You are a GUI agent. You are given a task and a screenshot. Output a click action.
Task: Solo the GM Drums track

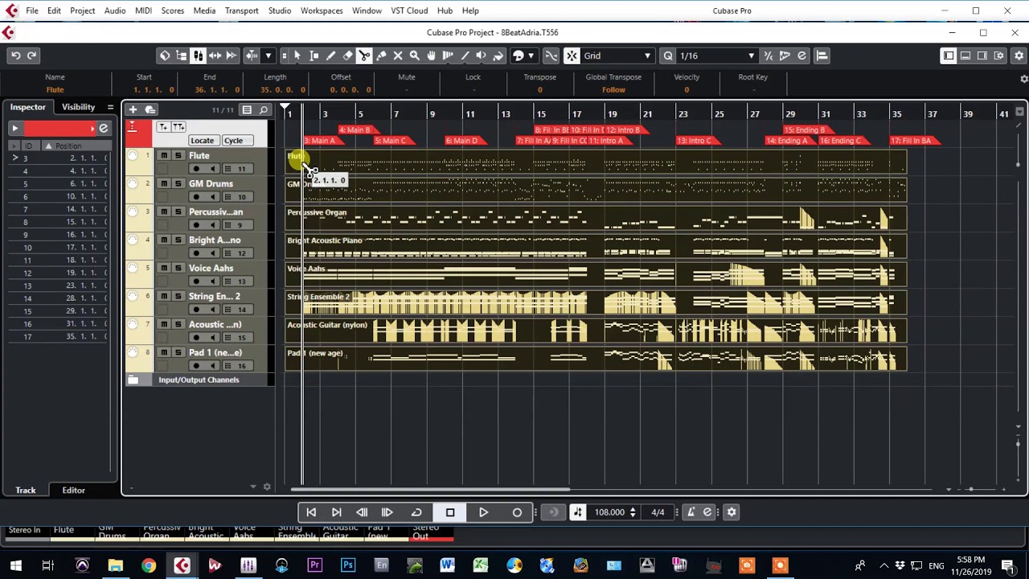(178, 184)
